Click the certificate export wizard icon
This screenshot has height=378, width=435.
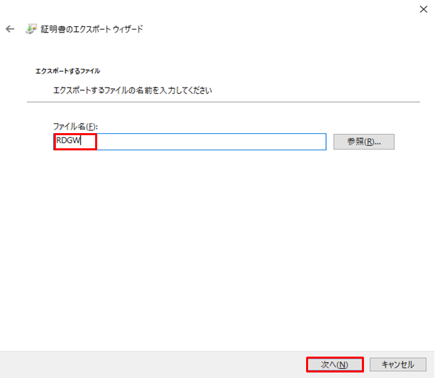[31, 29]
